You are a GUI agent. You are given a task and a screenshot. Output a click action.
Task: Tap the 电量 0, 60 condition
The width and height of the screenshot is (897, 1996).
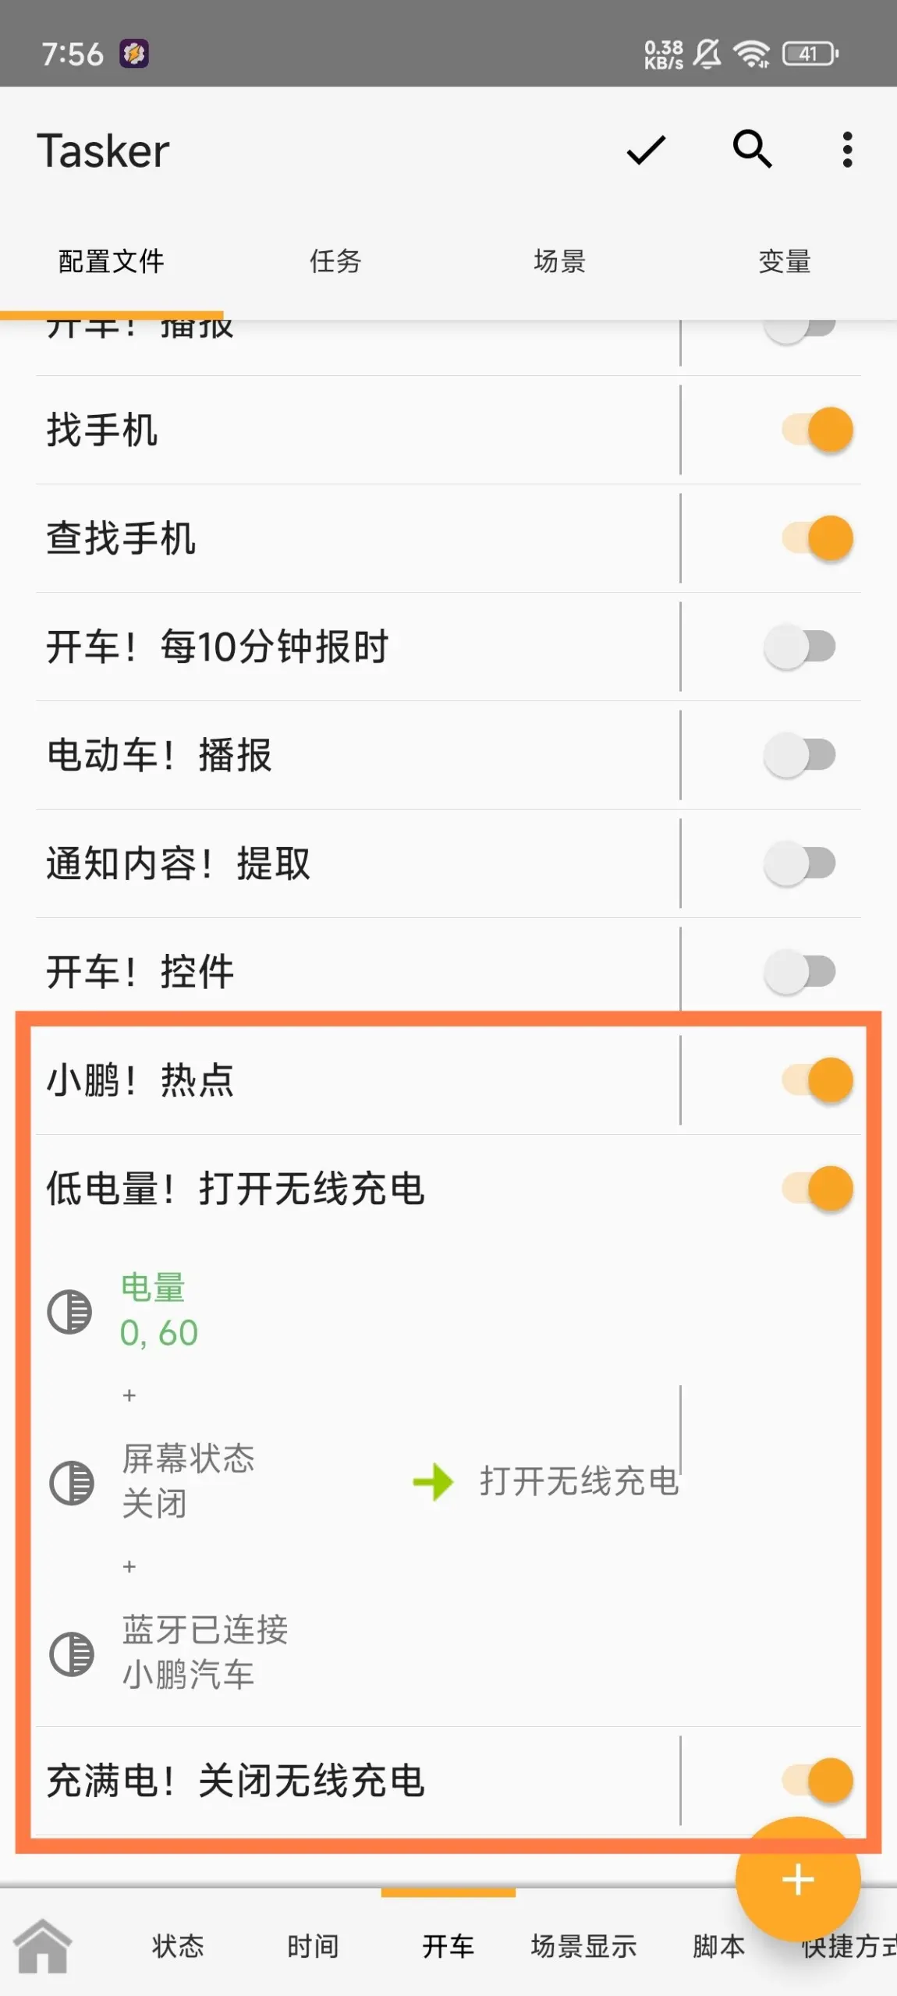pyautogui.click(x=159, y=1311)
